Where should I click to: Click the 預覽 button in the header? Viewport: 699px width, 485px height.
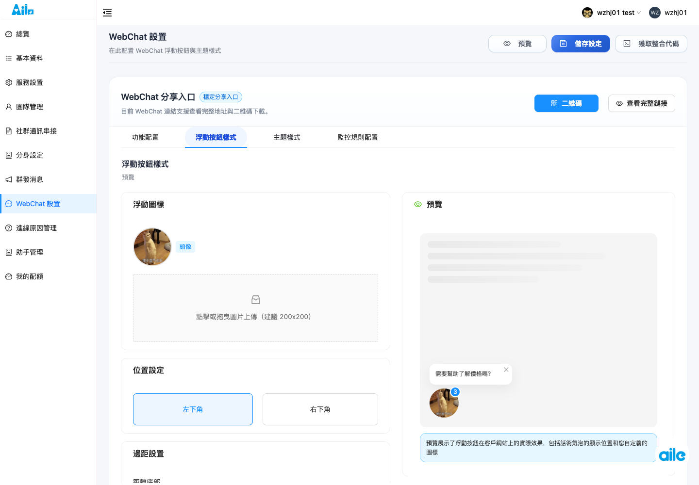click(517, 44)
